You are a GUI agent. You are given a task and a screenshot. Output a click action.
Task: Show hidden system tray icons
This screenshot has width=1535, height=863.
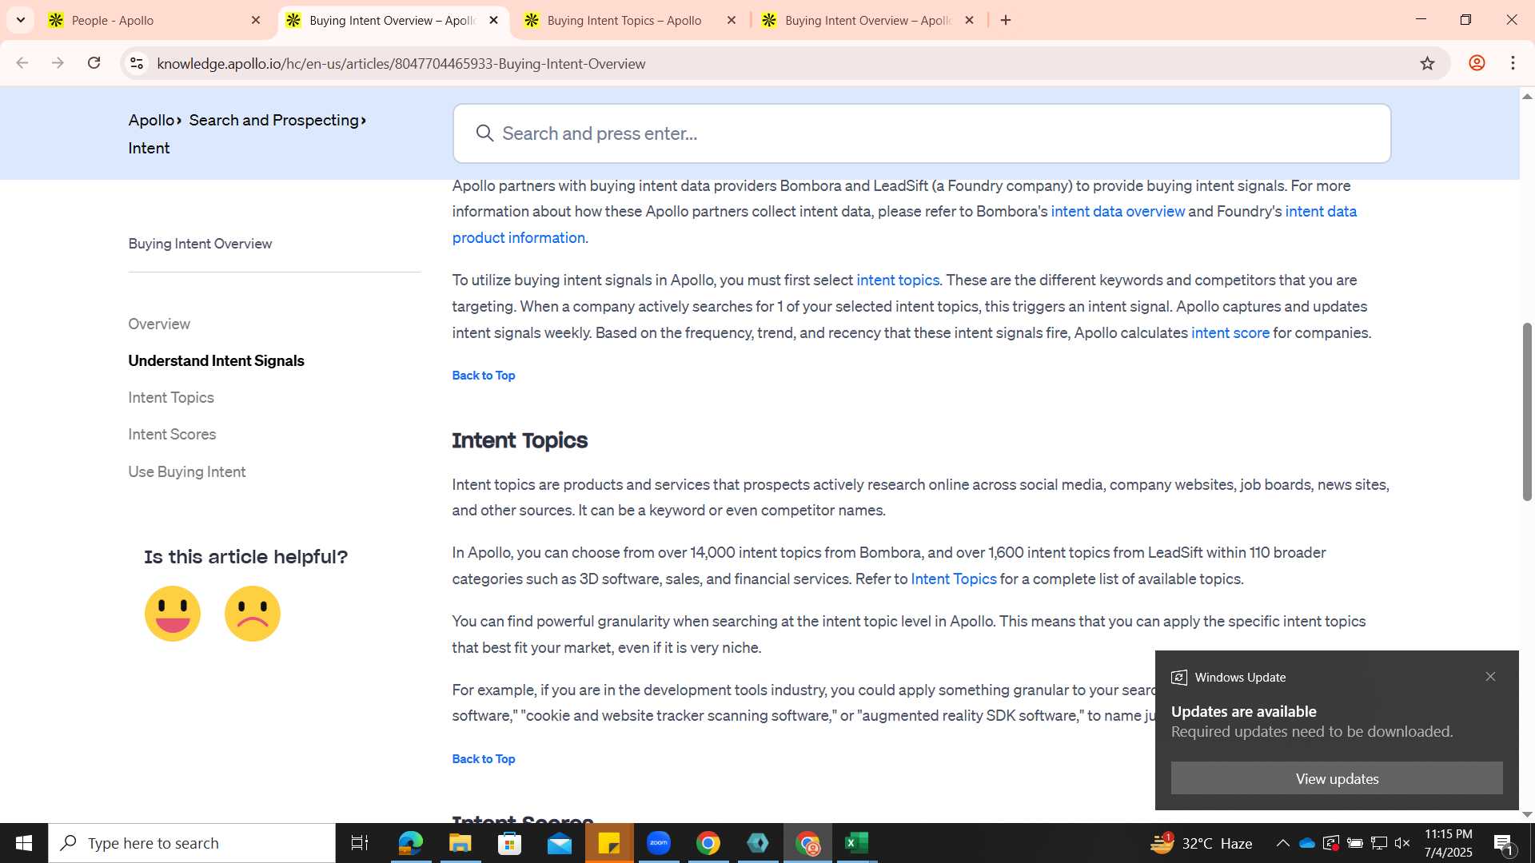tap(1282, 843)
